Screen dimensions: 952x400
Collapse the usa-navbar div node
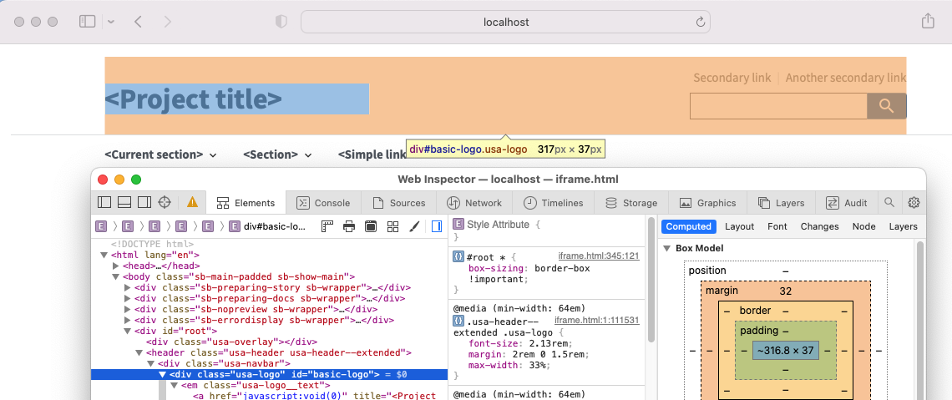[150, 363]
